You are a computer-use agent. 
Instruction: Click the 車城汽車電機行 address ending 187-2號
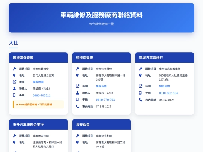(173, 77)
